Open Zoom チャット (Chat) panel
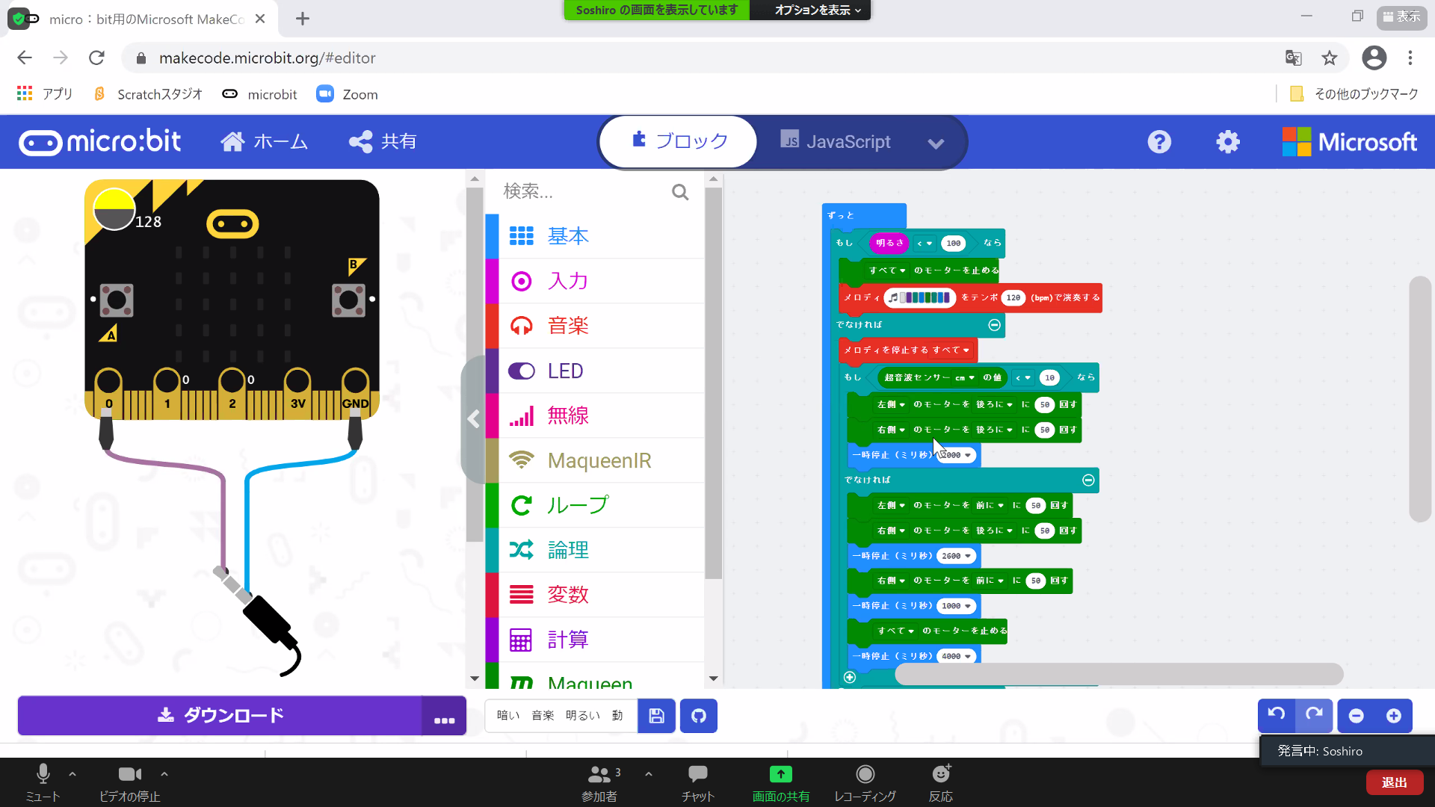 pyautogui.click(x=698, y=782)
